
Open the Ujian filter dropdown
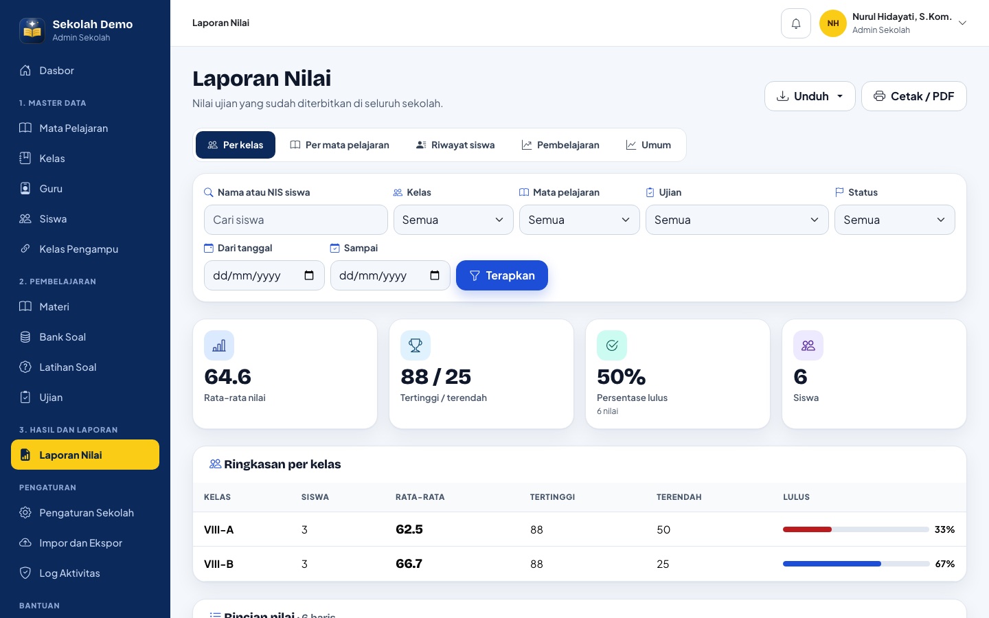(737, 220)
